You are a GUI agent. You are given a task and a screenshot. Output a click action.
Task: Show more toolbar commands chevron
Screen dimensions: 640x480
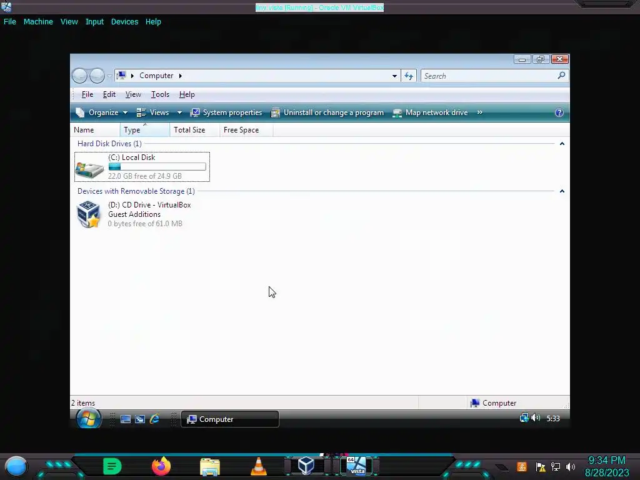click(x=479, y=112)
